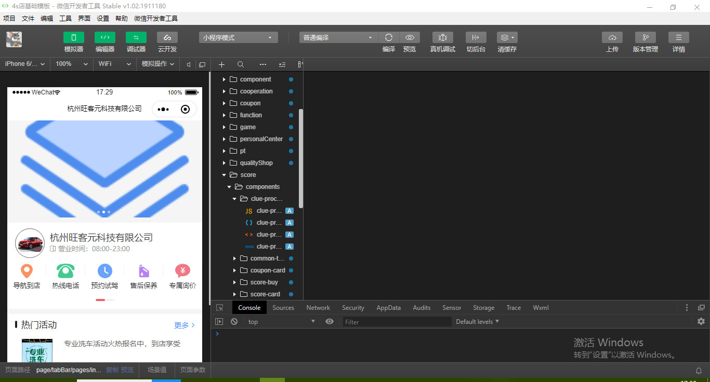Click the console Filter input field
The width and height of the screenshot is (710, 382).
[x=397, y=322]
